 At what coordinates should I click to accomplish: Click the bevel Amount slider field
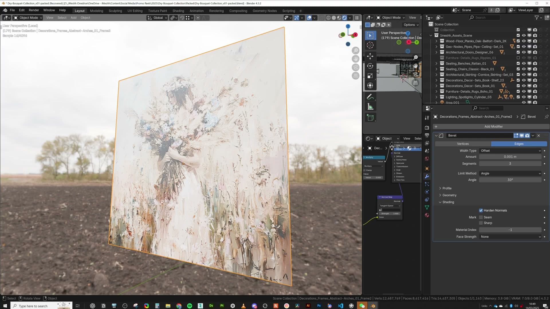[510, 157]
